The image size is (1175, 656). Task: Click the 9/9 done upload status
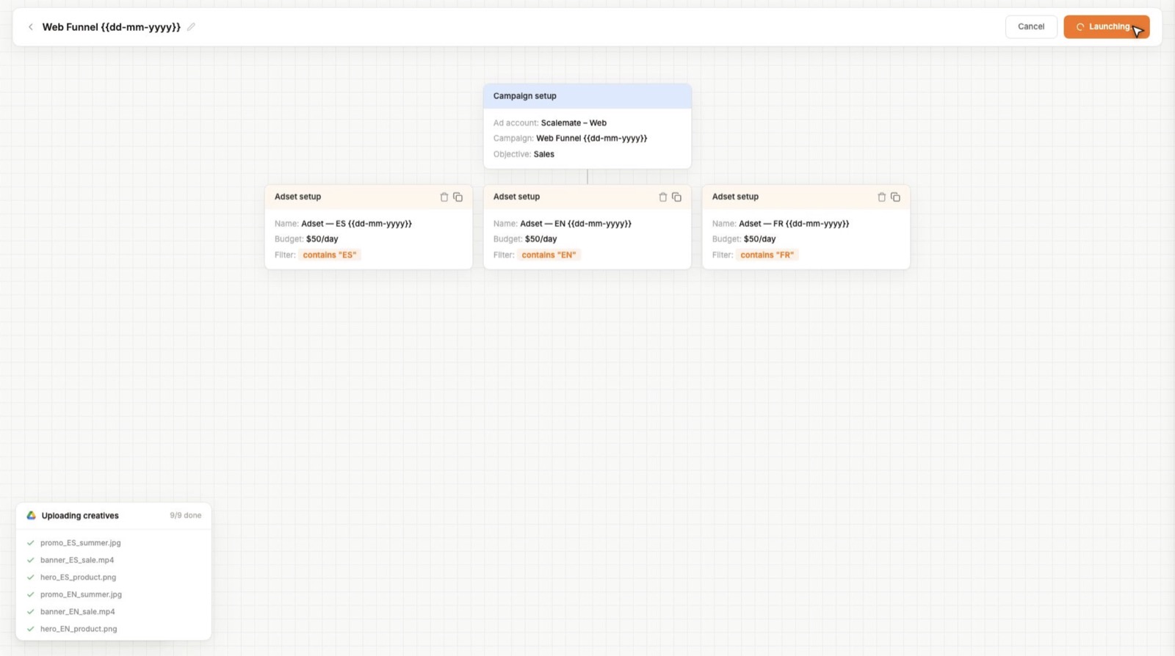(x=185, y=515)
